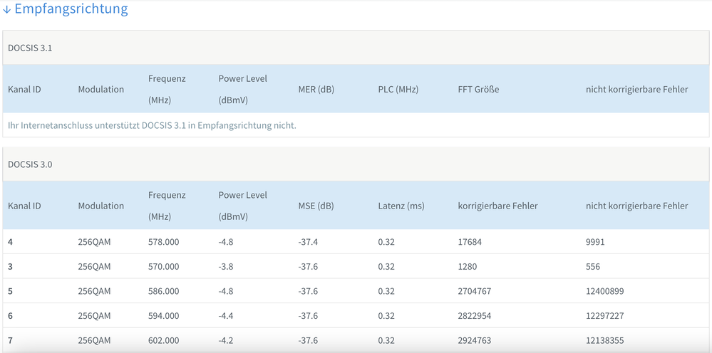
Task: Click the MER (dB) column header
Action: [316, 90]
